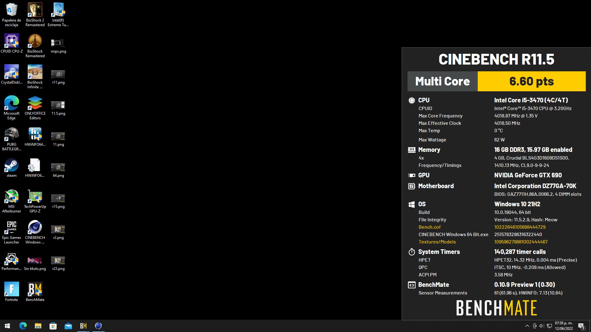This screenshot has width=591, height=332.
Task: Open the Windows Start menu
Action: pos(7,326)
